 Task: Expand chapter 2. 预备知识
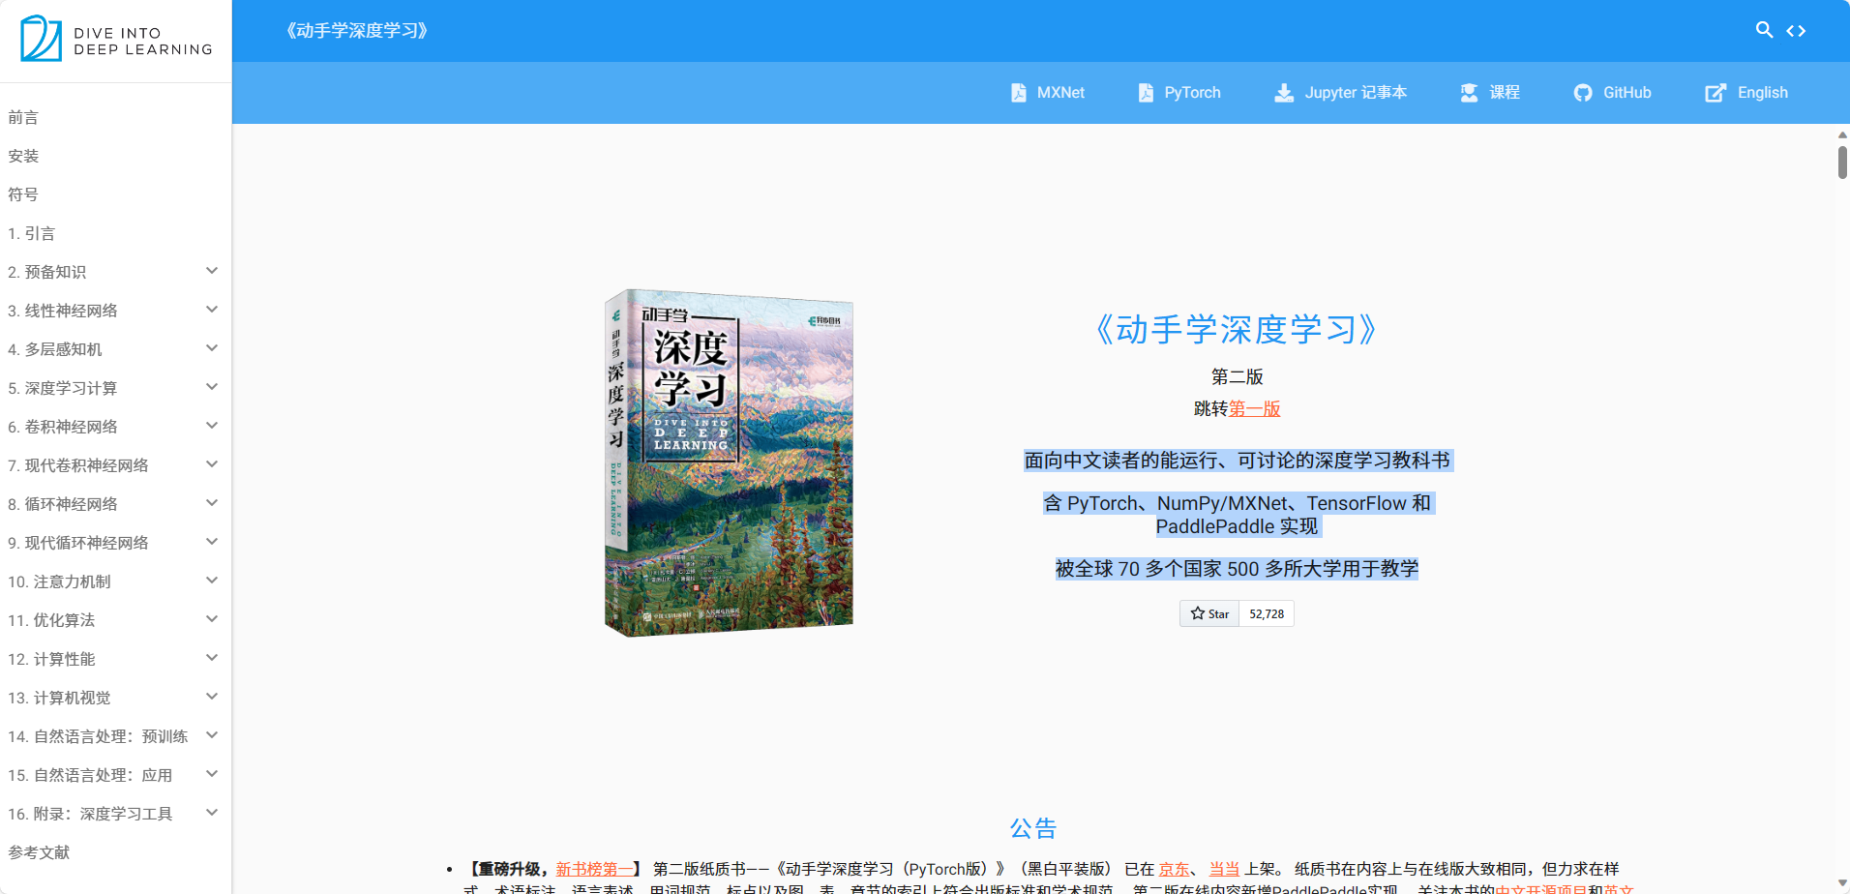click(211, 271)
